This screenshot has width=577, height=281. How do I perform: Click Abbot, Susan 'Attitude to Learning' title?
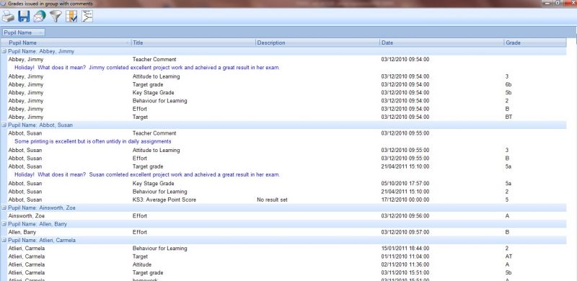[x=156, y=150]
